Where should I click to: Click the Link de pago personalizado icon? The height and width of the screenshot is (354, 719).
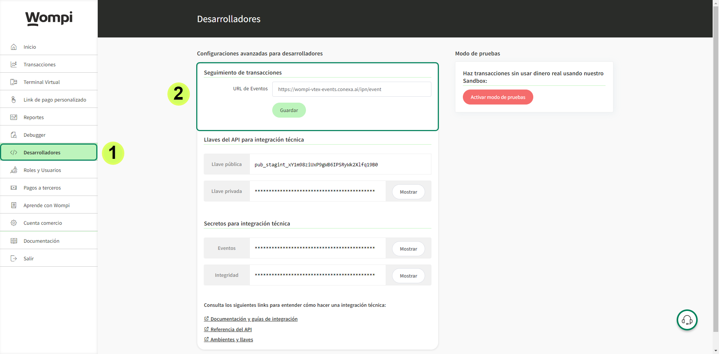coord(14,99)
